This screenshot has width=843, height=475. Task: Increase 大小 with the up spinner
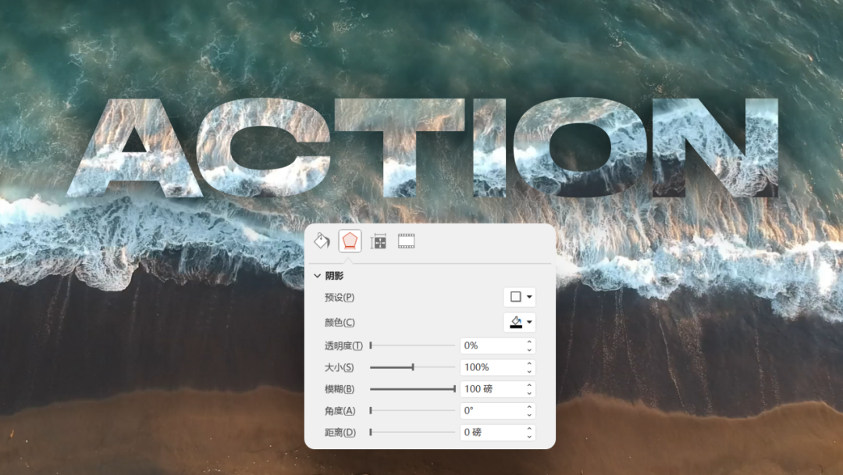point(529,363)
